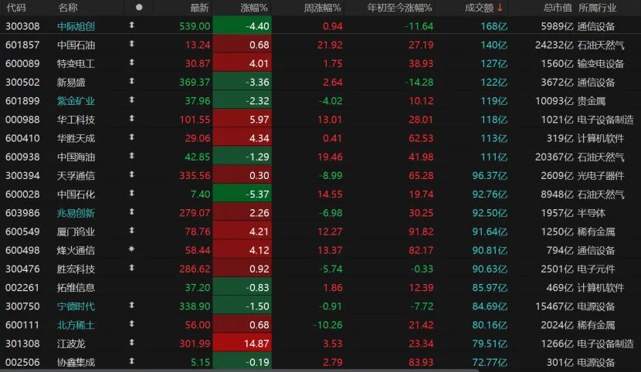Click 协鑫集成 latest price 5.15

point(200,362)
